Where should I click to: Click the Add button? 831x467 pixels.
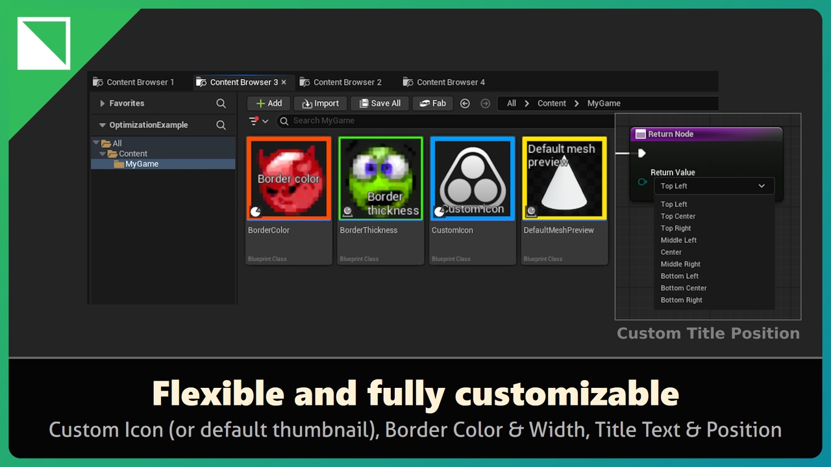(269, 103)
